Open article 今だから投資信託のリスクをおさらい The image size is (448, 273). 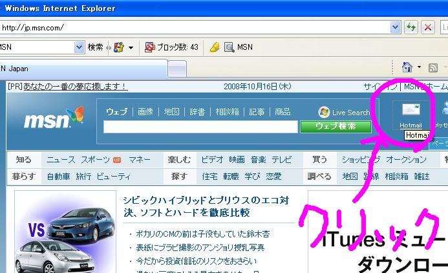pos(197,261)
